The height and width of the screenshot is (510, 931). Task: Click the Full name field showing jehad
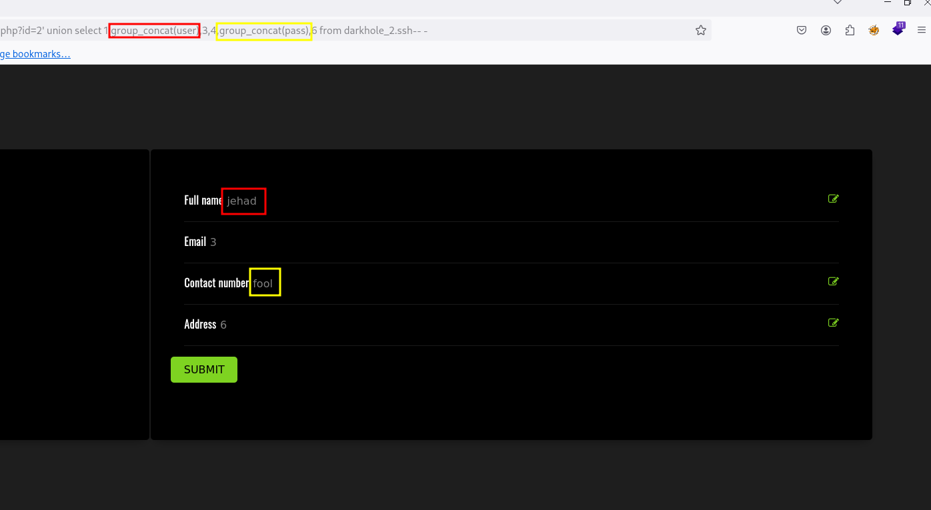click(x=241, y=201)
